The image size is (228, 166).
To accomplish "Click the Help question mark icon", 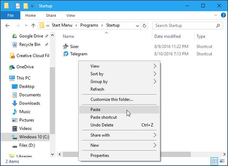I will [x=223, y=15].
